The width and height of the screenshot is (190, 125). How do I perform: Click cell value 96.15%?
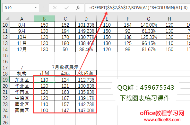pyautogui.click(x=149, y=43)
